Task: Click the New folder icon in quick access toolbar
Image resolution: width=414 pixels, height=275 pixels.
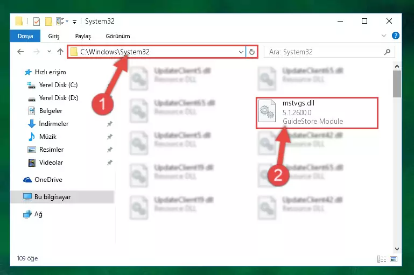Action: 48,22
